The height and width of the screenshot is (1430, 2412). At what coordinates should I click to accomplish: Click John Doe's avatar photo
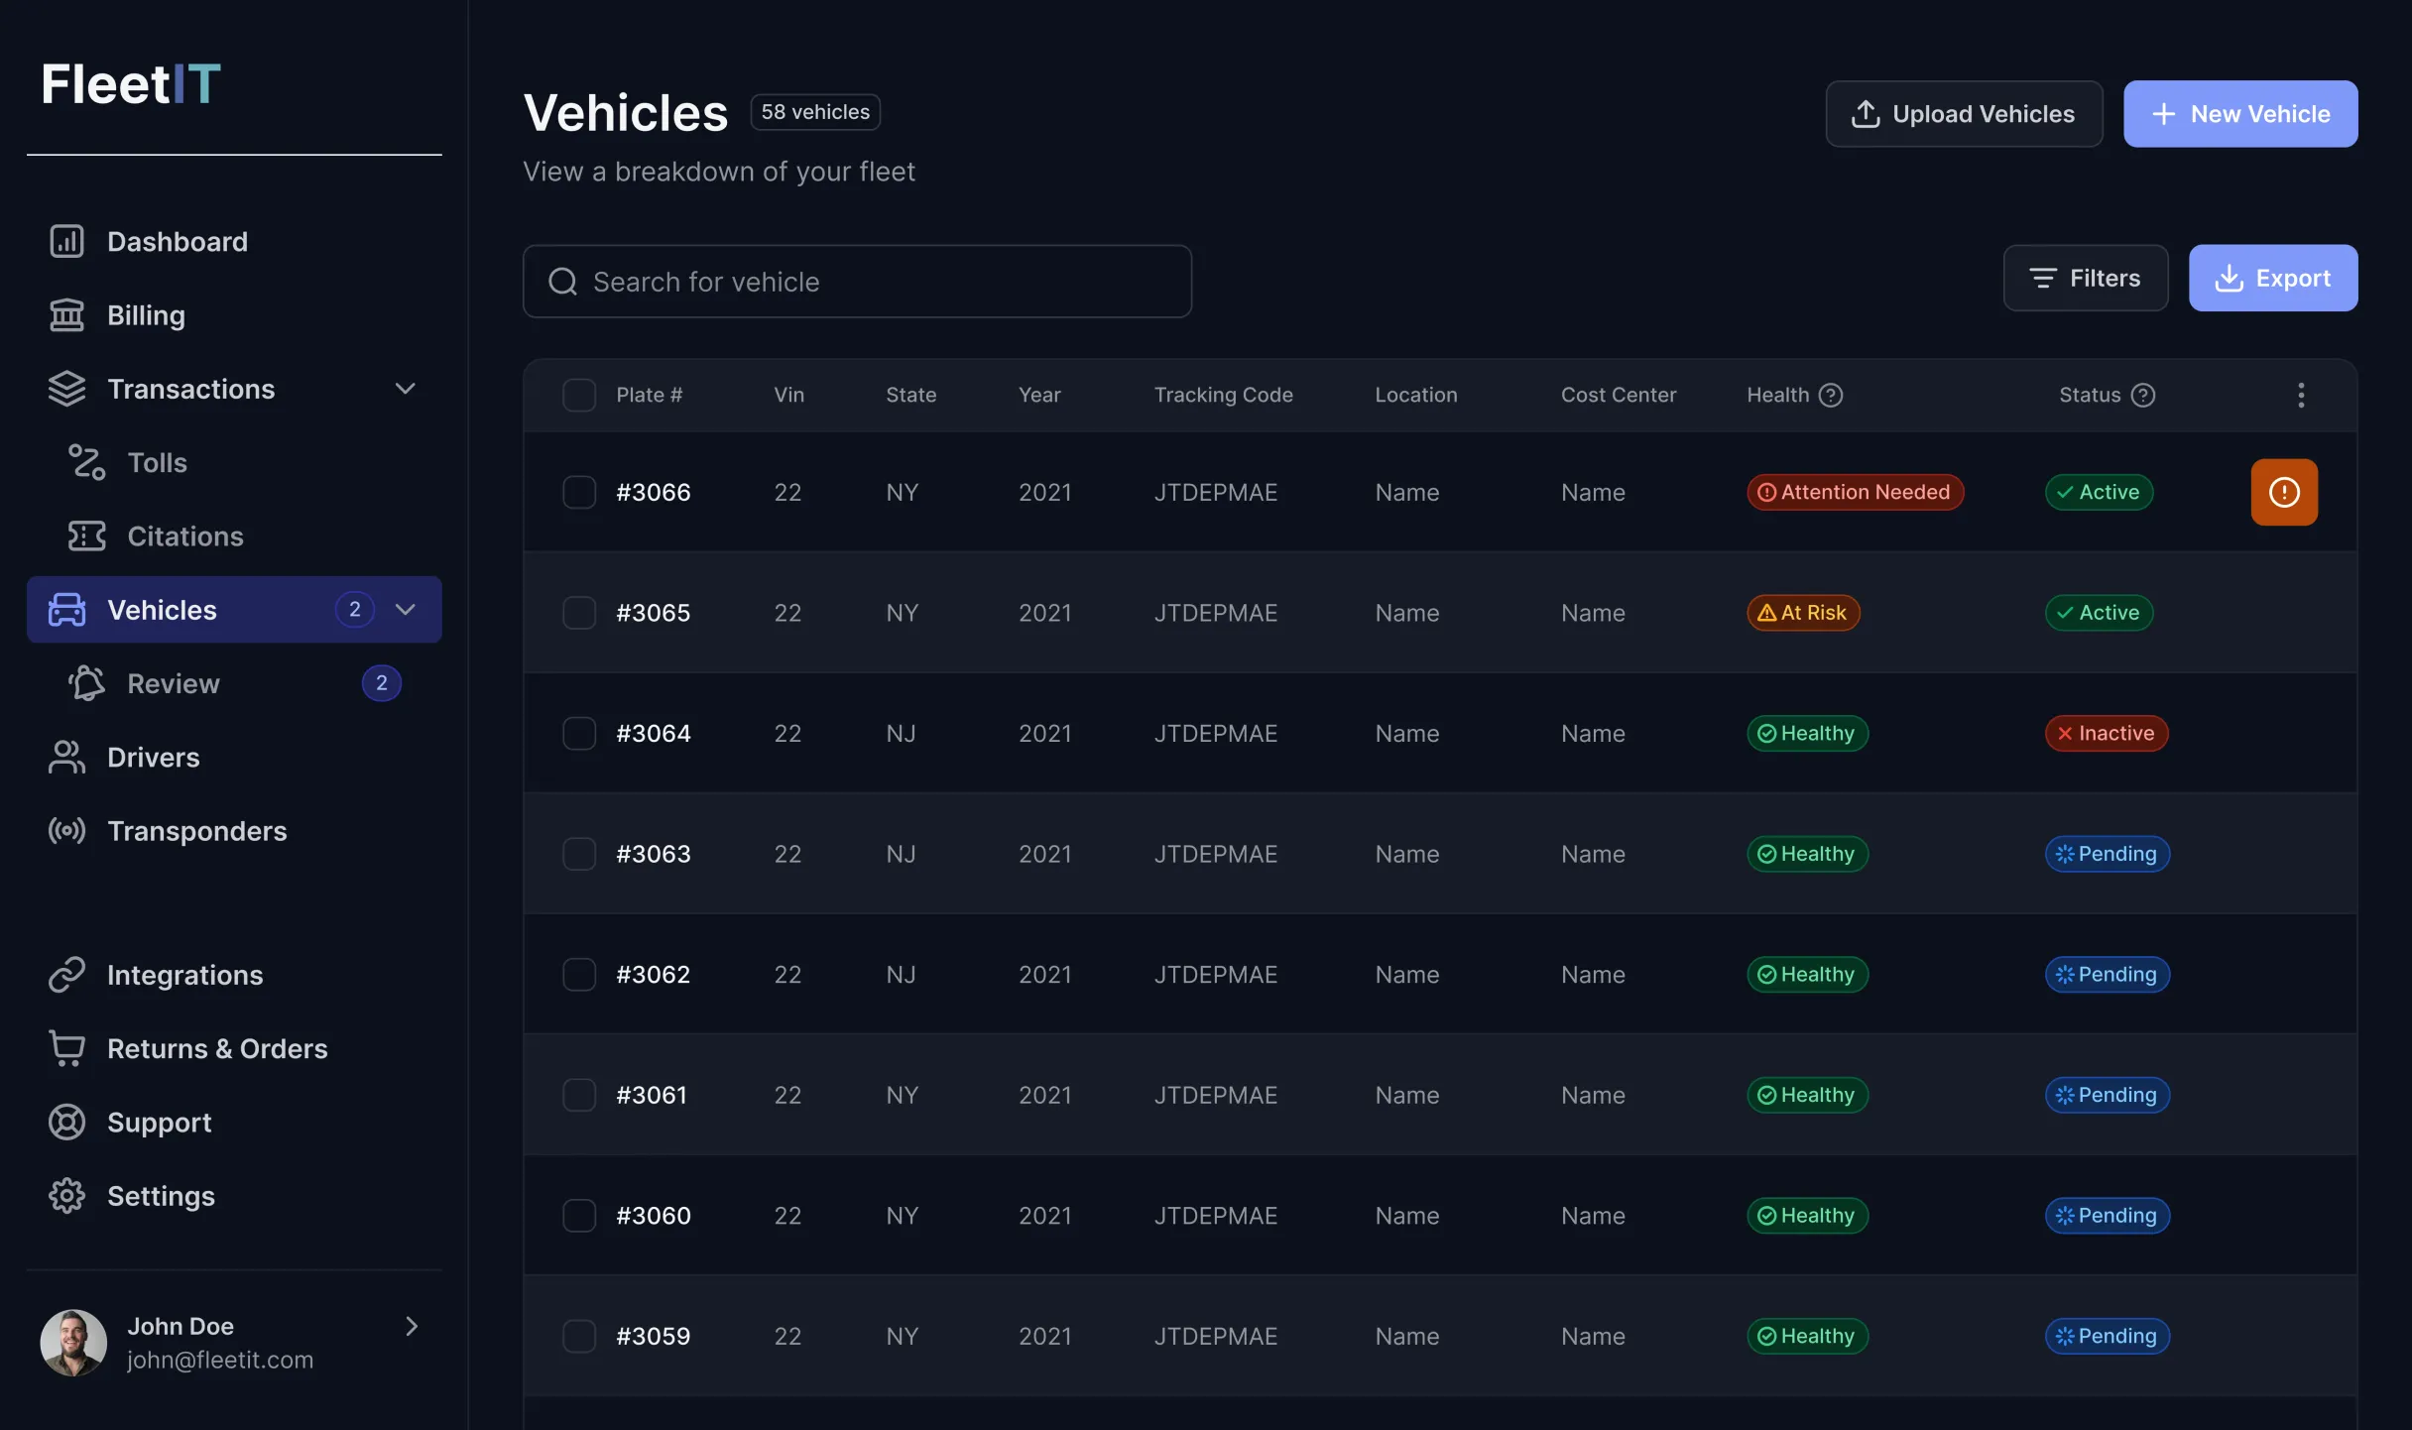pyautogui.click(x=73, y=1343)
